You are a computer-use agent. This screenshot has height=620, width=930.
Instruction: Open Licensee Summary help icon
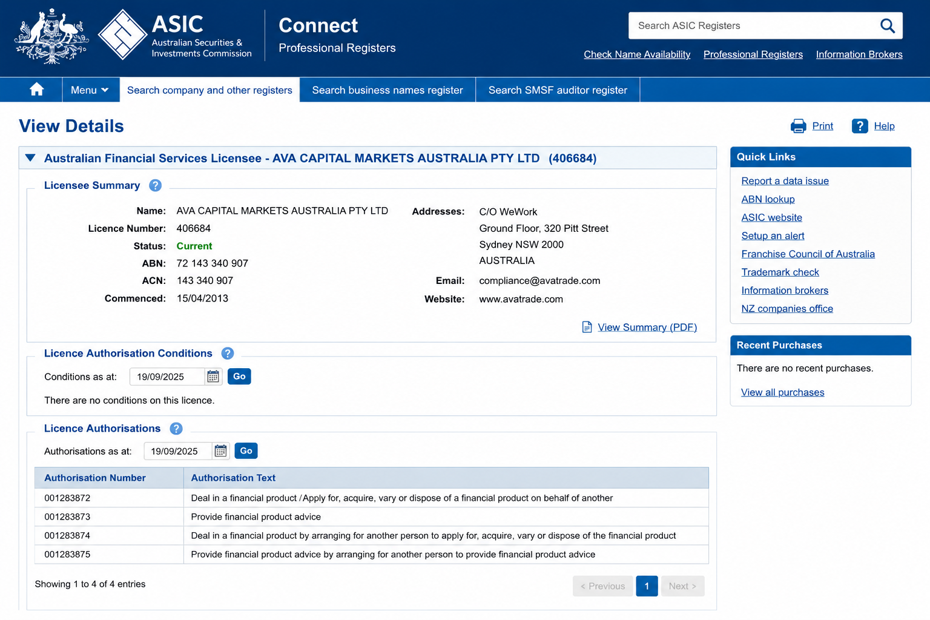click(x=155, y=185)
